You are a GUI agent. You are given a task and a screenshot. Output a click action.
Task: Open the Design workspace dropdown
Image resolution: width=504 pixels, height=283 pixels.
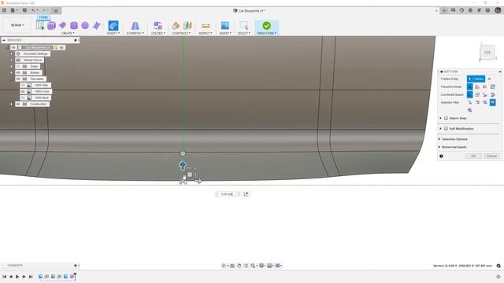(17, 25)
